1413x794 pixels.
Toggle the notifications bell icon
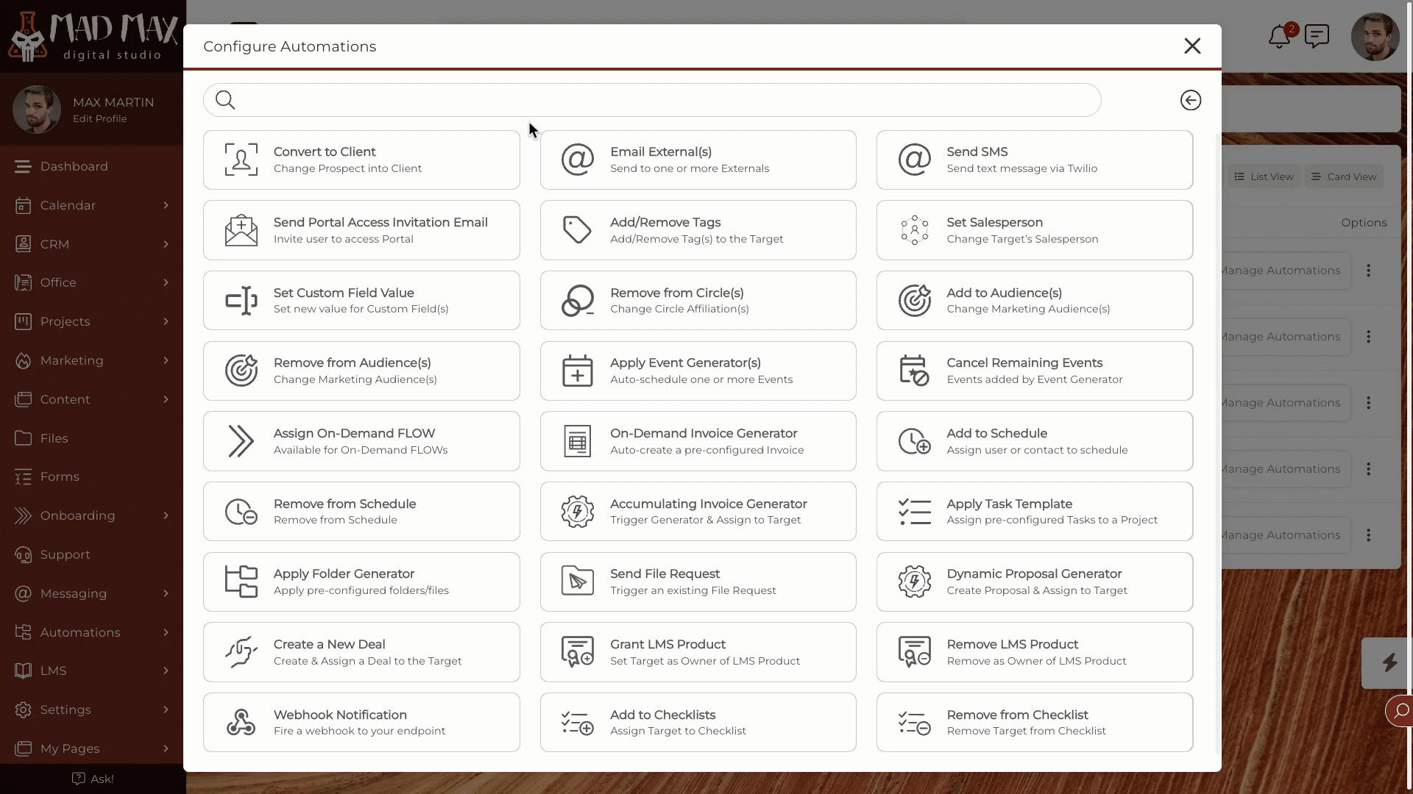click(x=1279, y=37)
